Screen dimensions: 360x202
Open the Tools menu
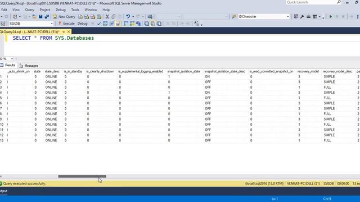(75, 10)
